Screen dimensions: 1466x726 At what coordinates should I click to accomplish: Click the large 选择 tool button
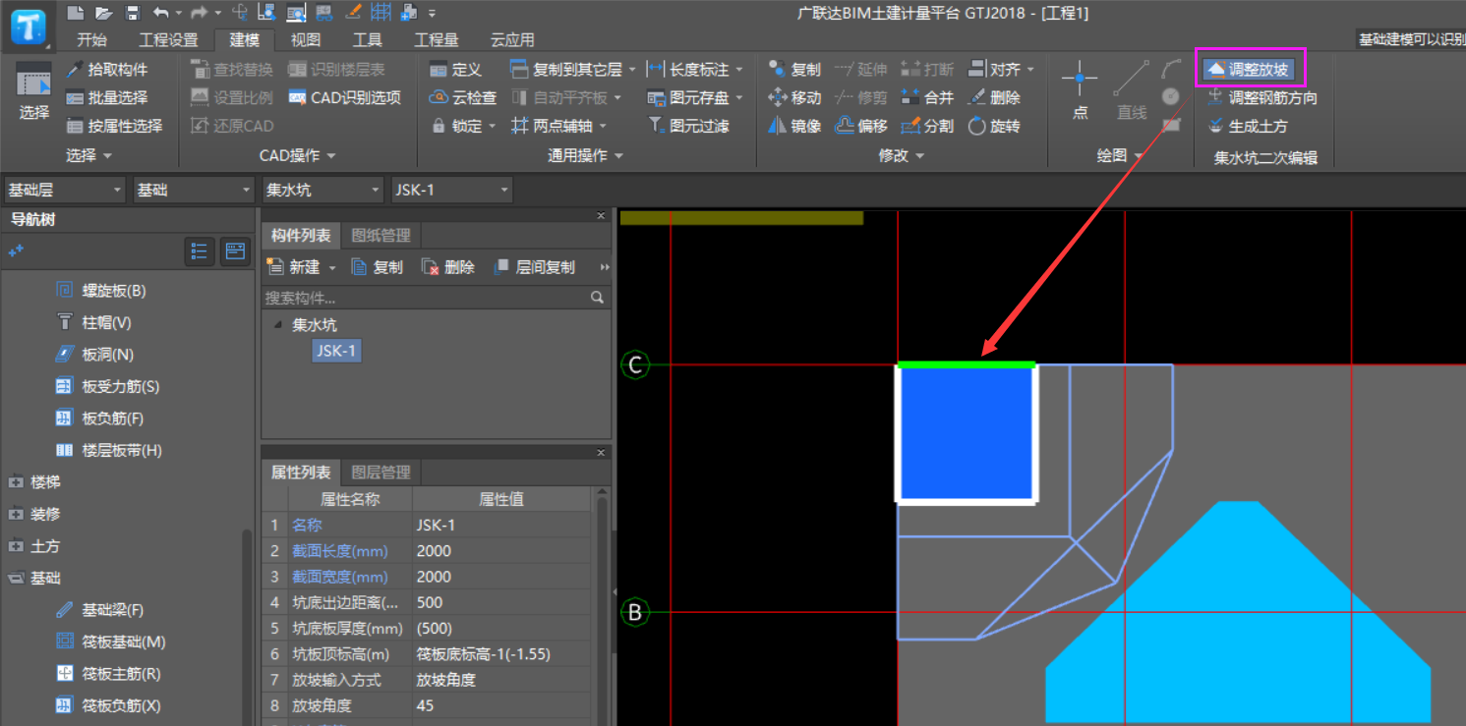[x=33, y=91]
